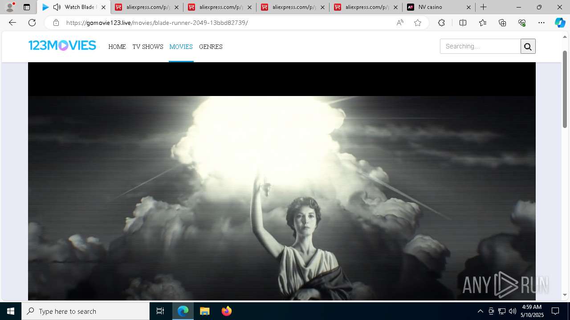Open a new tab with plus button
The height and width of the screenshot is (320, 570).
pos(483,7)
